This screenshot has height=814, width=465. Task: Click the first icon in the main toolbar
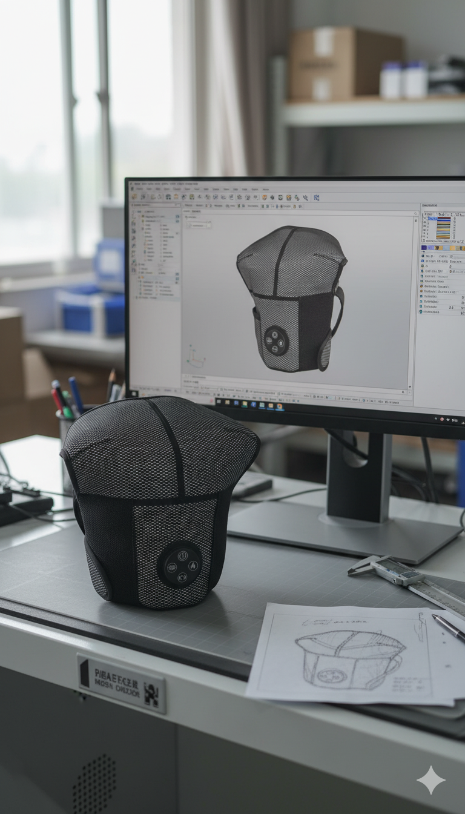[x=134, y=196]
